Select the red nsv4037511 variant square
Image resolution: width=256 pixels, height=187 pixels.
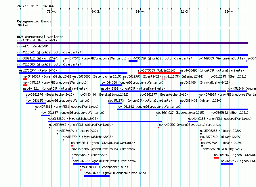pos(72,146)
